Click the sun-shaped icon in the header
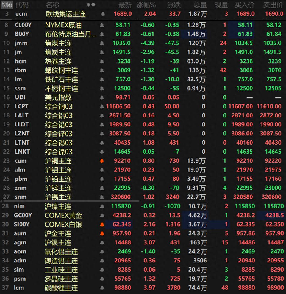The image size is (286, 294). (x=88, y=5)
